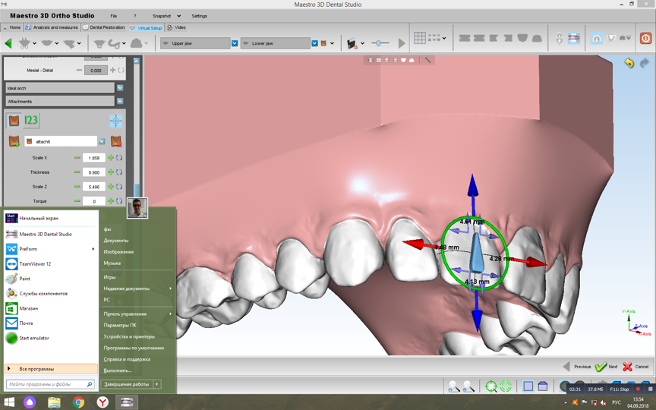Click the left panel scrollbar up arrow
Screen dimensions: 656x410
click(137, 61)
